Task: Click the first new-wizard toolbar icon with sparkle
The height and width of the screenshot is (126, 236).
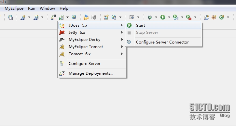Action: tap(23, 18)
